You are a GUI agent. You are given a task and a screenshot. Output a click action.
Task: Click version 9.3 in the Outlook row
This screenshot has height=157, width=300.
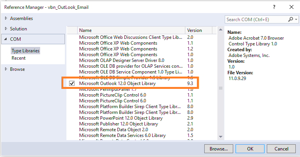click(x=190, y=84)
